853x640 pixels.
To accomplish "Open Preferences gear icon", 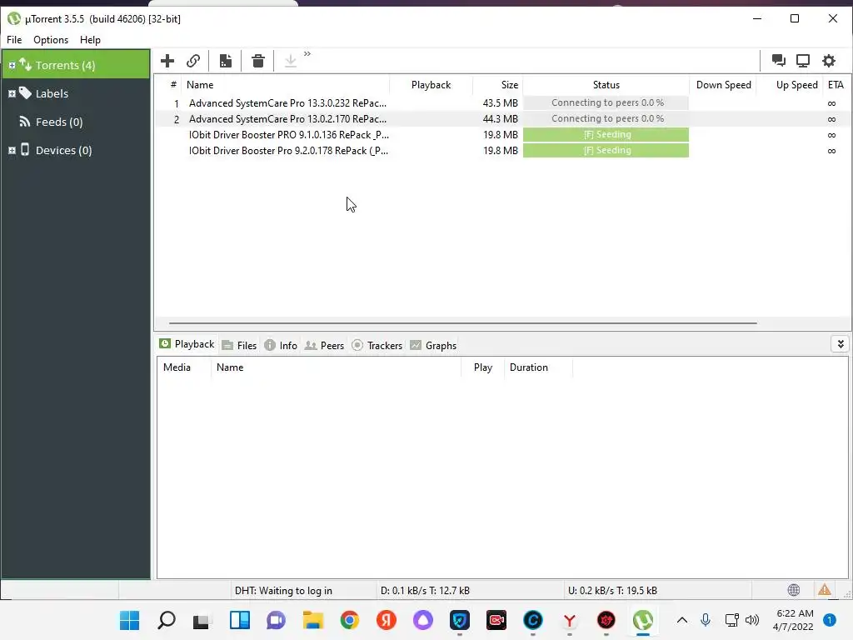I will coord(829,60).
